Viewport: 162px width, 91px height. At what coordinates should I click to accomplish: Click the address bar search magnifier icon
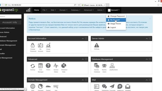click(75, 5)
